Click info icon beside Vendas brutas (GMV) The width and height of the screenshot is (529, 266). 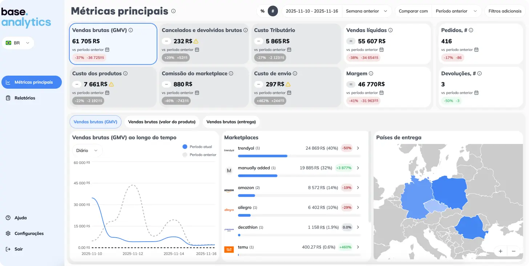pyautogui.click(x=131, y=30)
